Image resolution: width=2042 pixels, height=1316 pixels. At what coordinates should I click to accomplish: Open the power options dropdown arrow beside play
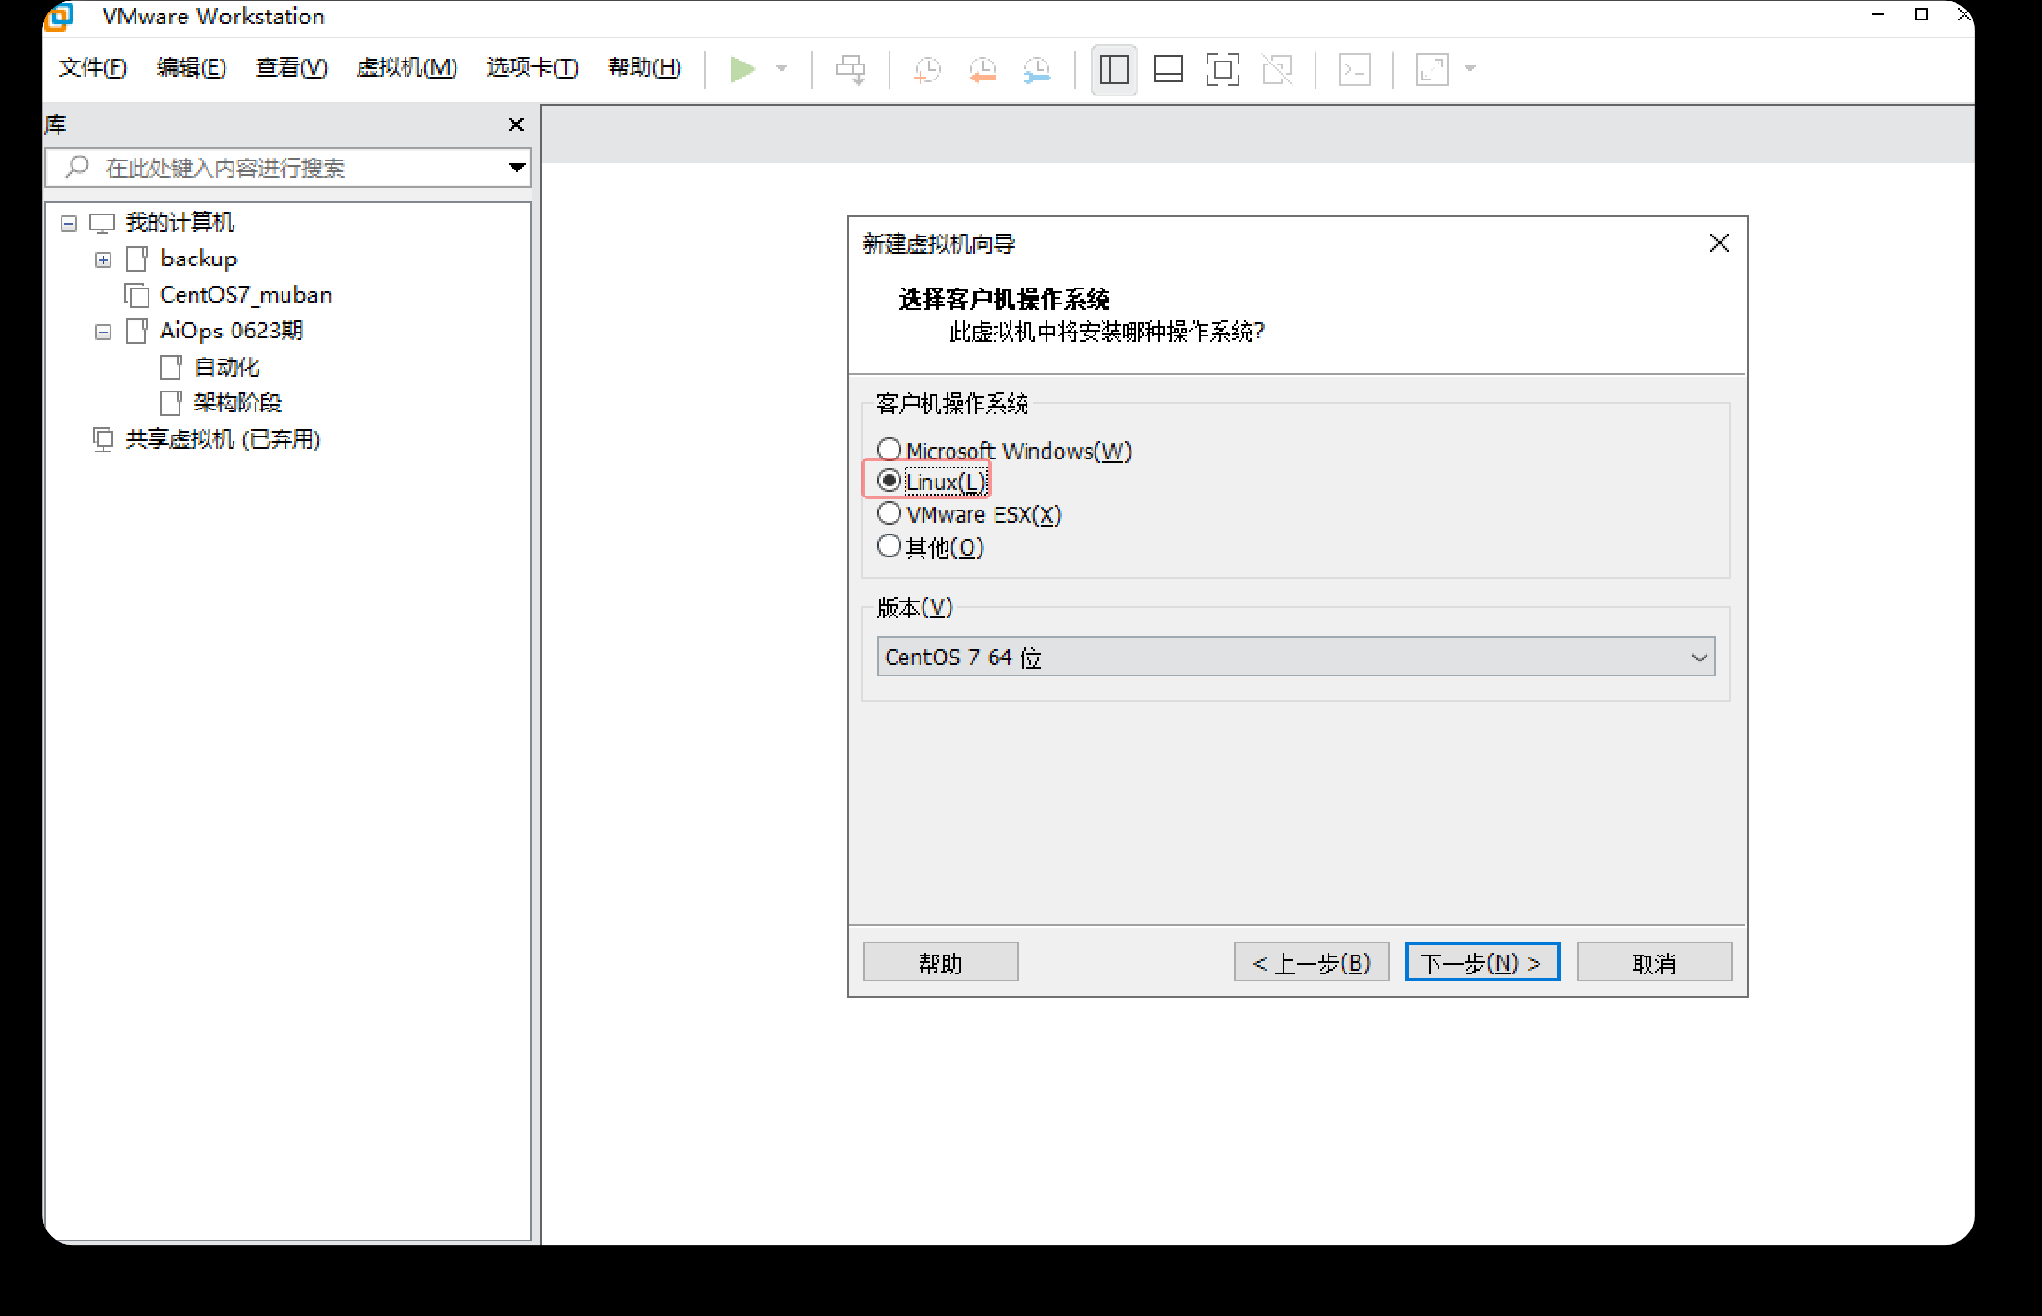782,69
